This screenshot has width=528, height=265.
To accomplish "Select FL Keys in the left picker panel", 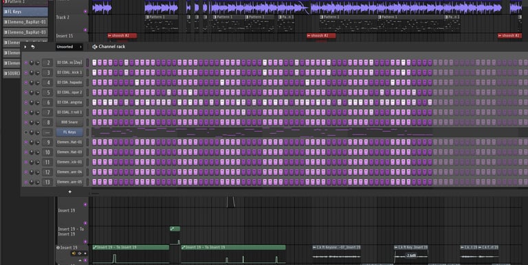I will click(25, 12).
